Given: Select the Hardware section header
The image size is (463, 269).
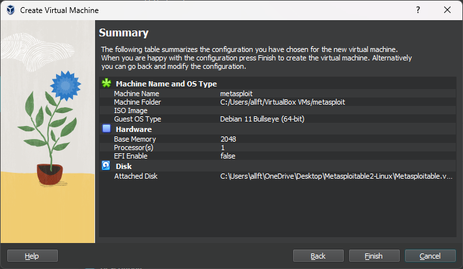Looking at the screenshot, I should coord(133,129).
